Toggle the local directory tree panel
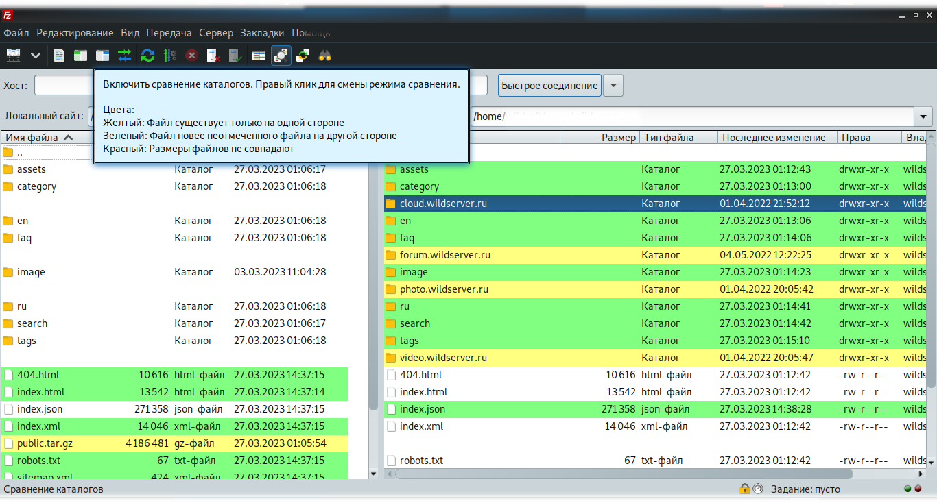 (81, 56)
